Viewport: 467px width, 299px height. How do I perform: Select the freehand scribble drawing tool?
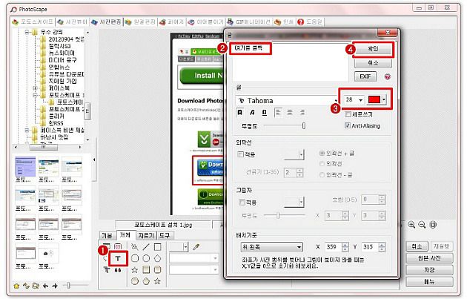(135, 247)
